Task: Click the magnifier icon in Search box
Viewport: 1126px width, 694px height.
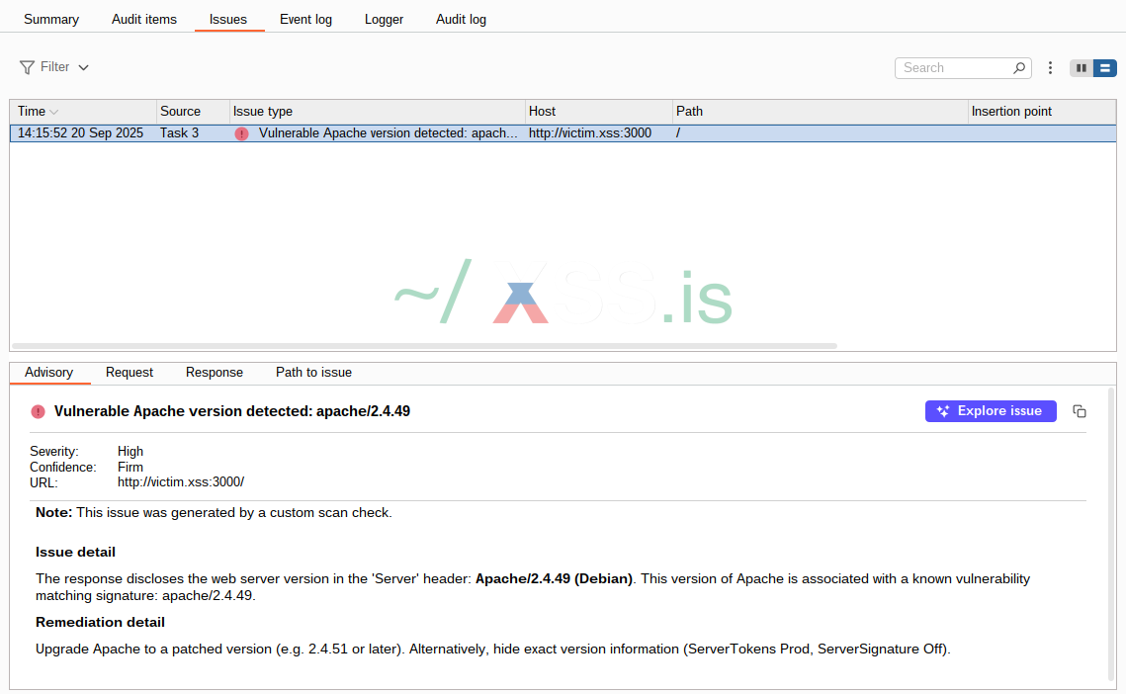Action: point(1019,68)
